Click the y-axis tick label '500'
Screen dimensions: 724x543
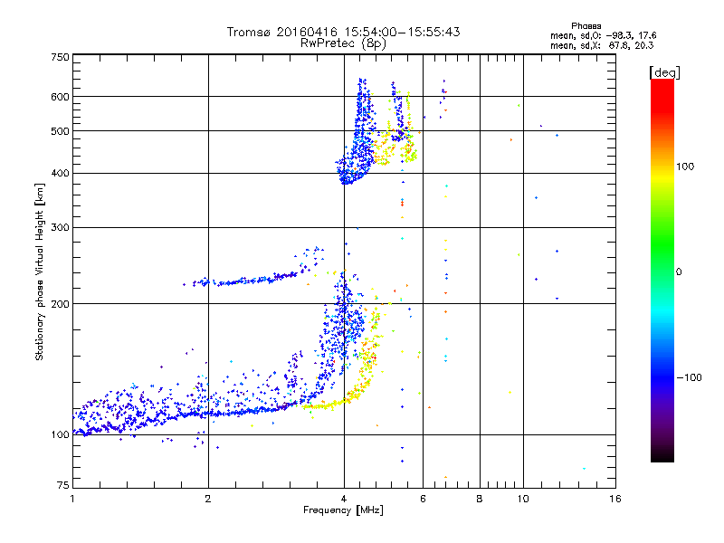coord(60,131)
